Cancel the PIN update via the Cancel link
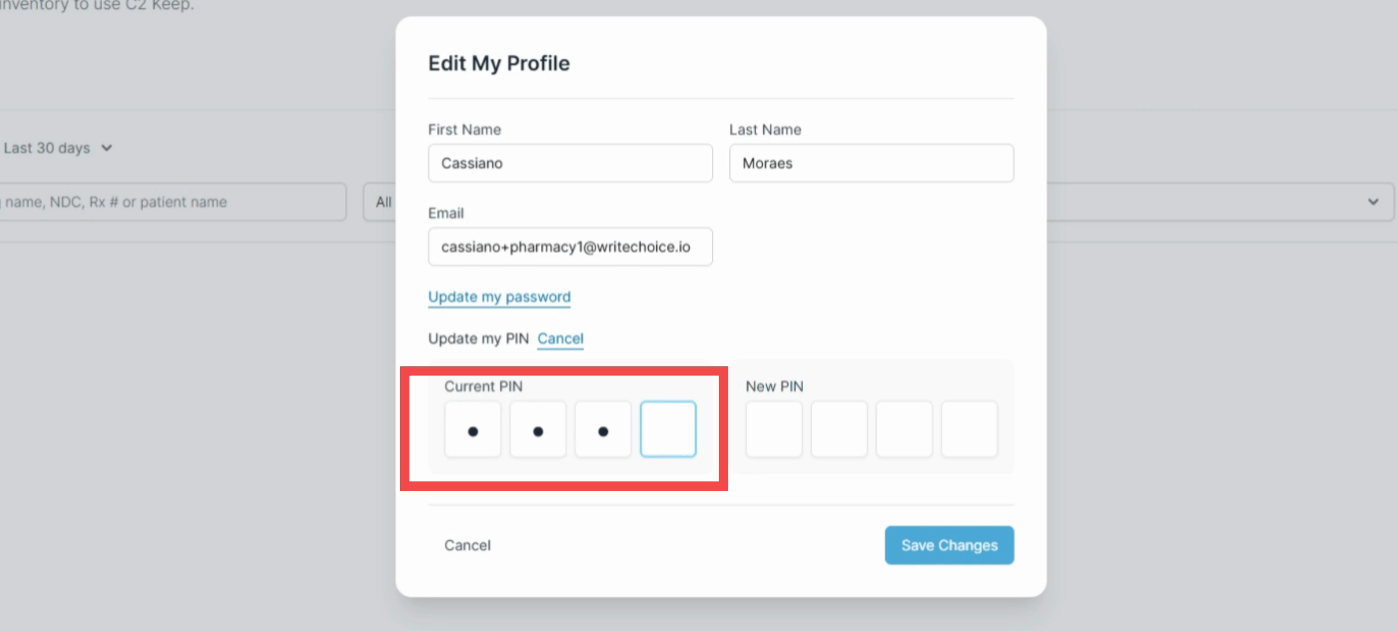Image resolution: width=1398 pixels, height=631 pixels. 560,339
